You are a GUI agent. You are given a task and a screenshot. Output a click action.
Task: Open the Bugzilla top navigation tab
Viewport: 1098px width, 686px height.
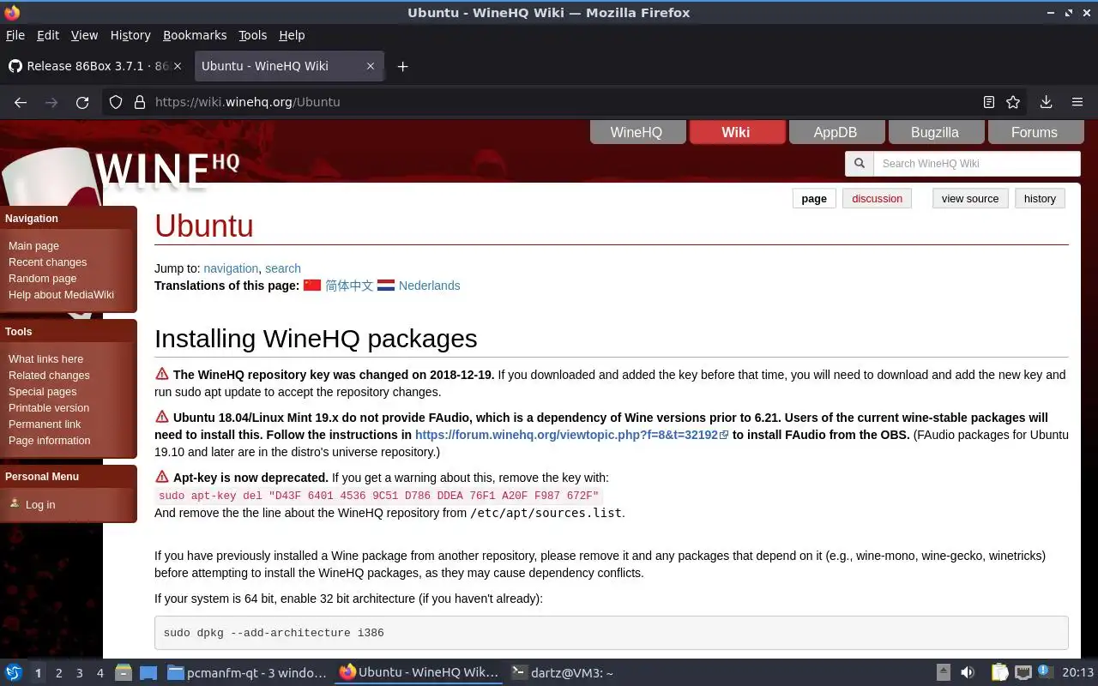pyautogui.click(x=935, y=132)
